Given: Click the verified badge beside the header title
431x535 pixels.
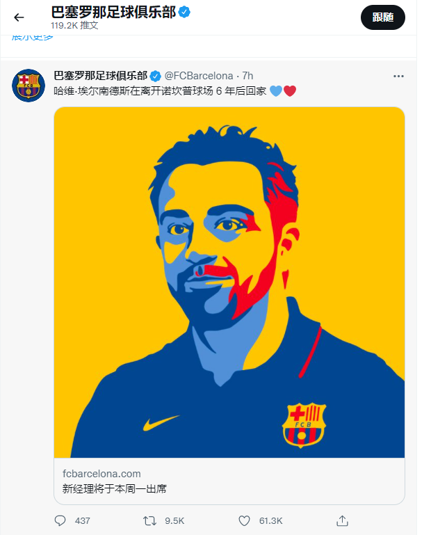Looking at the screenshot, I should [184, 13].
